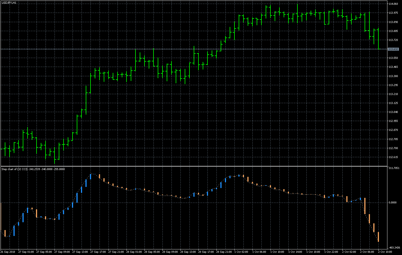Click the 114.060 price scale label
This screenshot has height=255, width=402.
pos(393,4)
